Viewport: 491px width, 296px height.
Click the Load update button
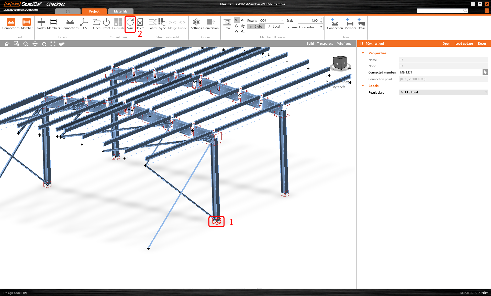[464, 44]
